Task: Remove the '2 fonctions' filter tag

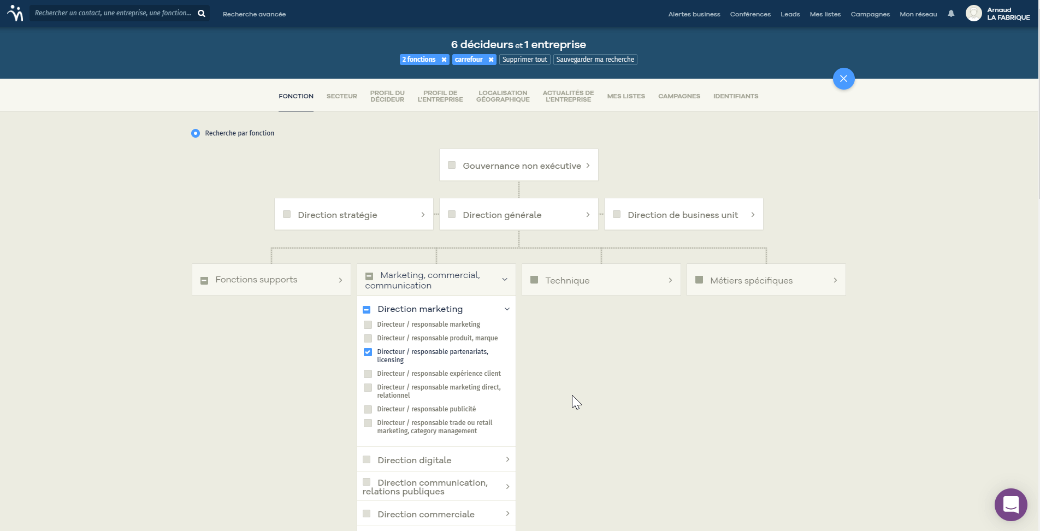Action: pyautogui.click(x=444, y=60)
